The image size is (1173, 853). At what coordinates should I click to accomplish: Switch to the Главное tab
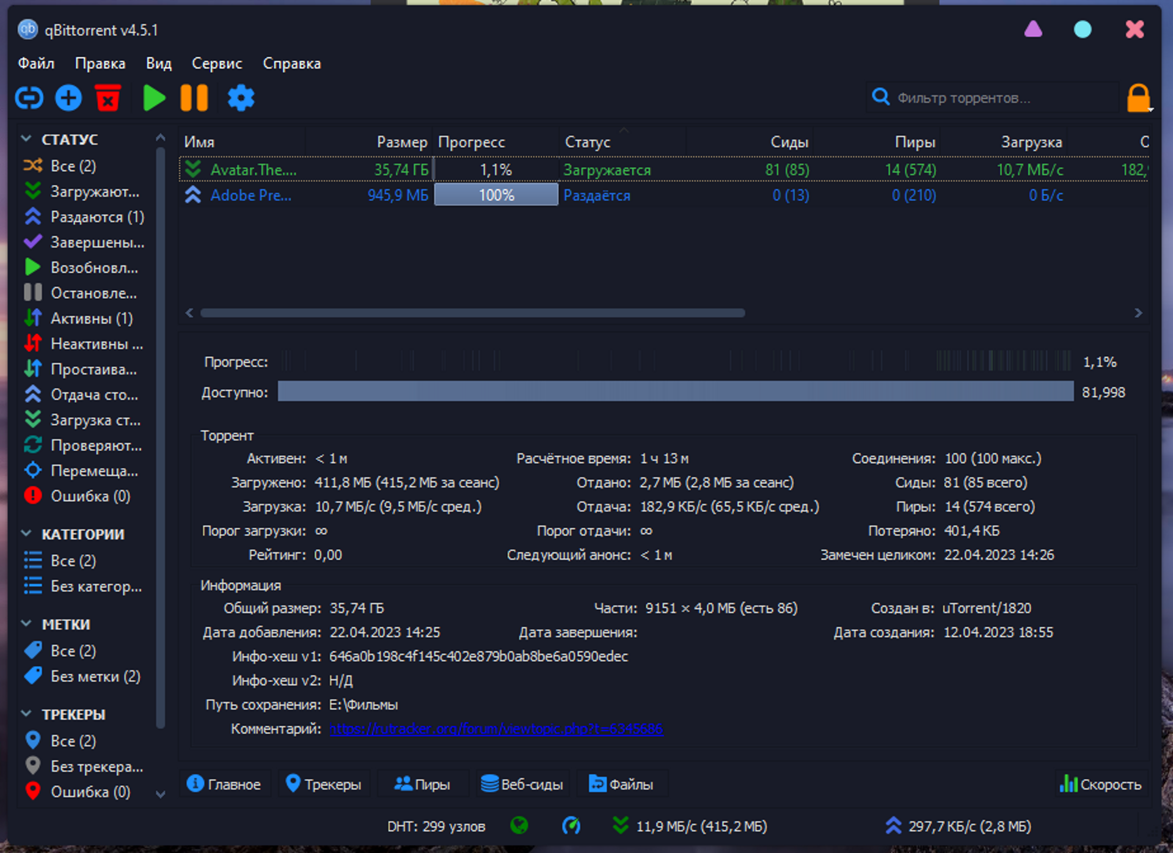click(x=224, y=784)
